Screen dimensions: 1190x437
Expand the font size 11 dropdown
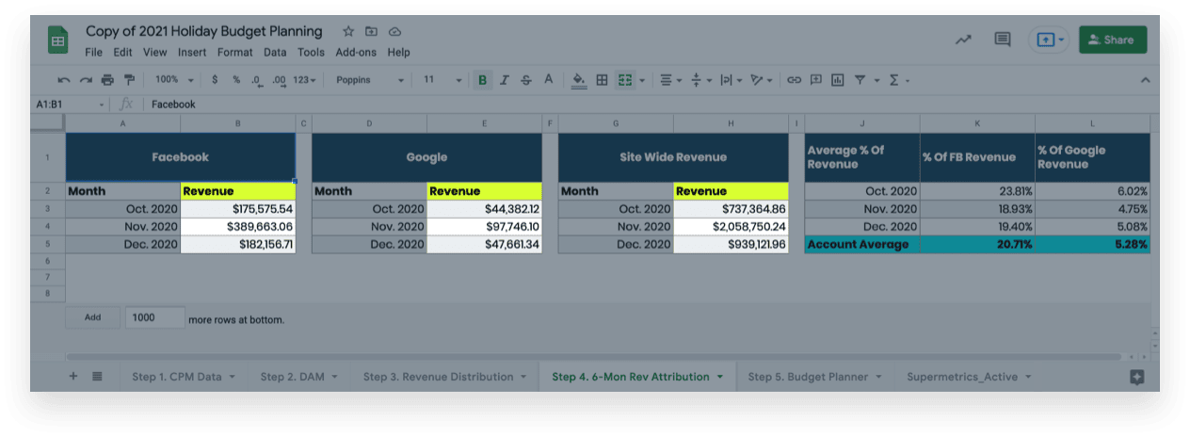(x=441, y=80)
